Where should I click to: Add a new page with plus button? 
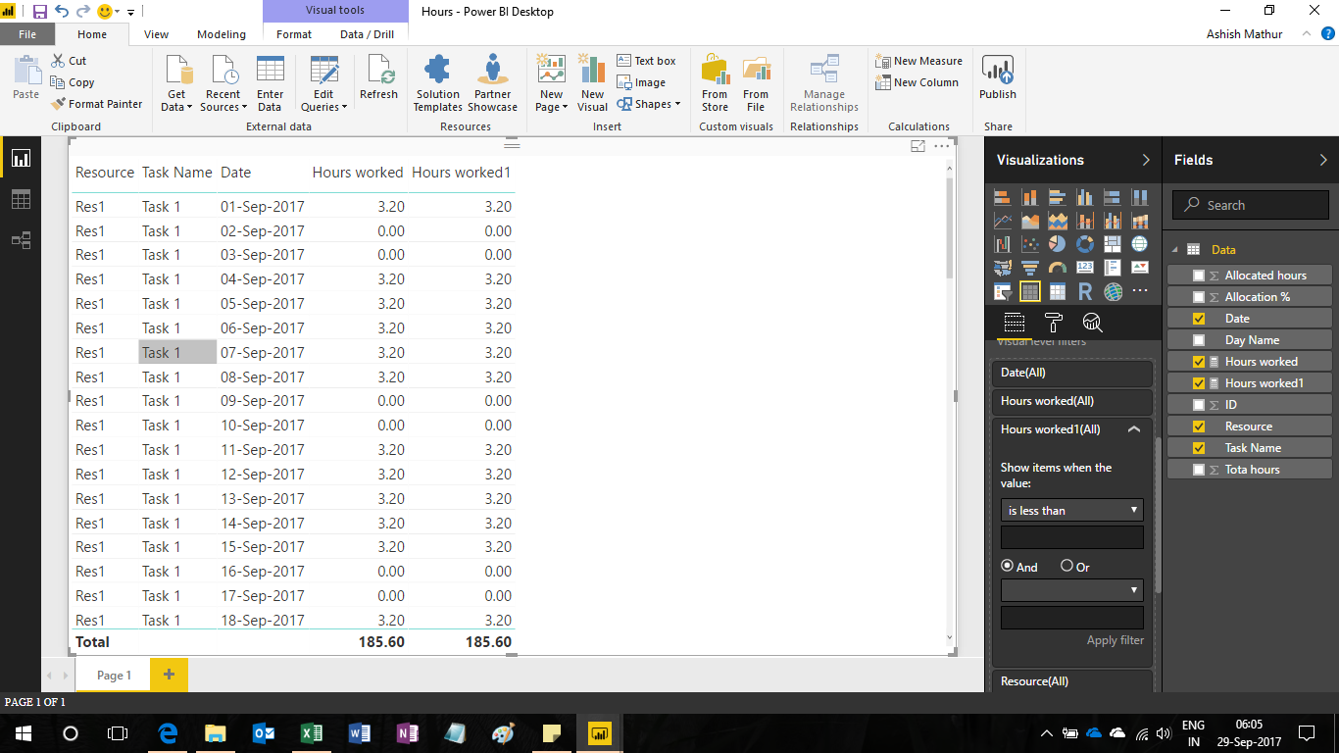tap(169, 675)
